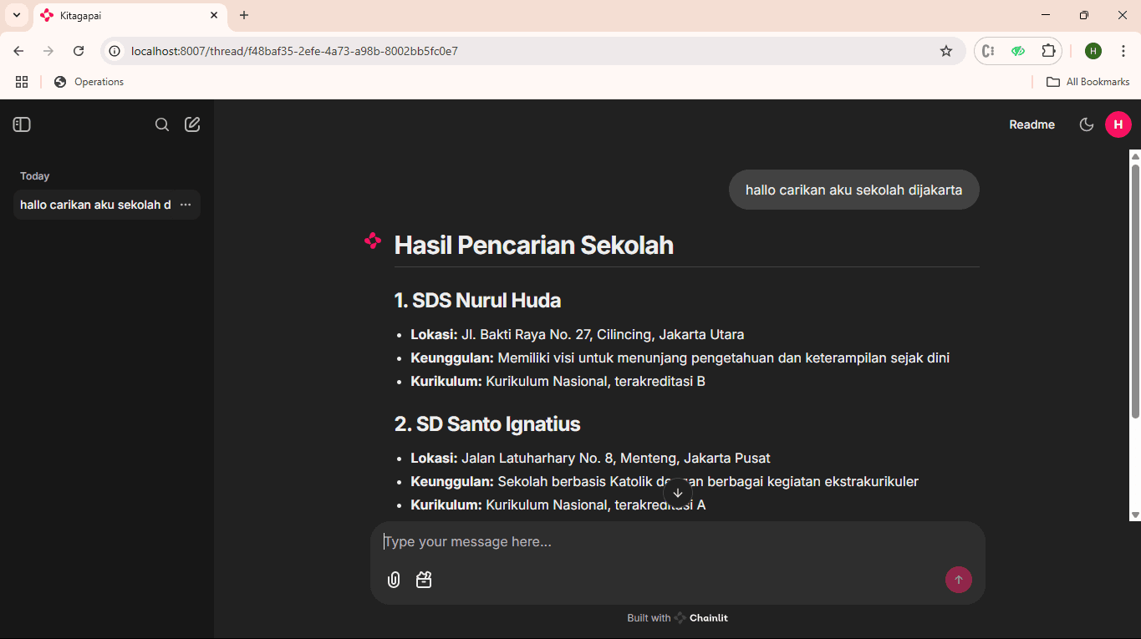Expand the All Bookmarks folder
1141x639 pixels.
coord(1088,82)
